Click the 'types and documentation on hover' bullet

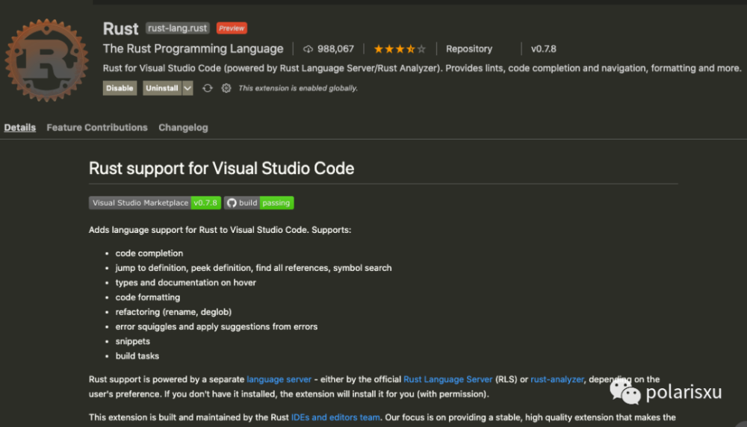186,283
